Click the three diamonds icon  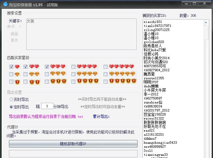coord(58,74)
